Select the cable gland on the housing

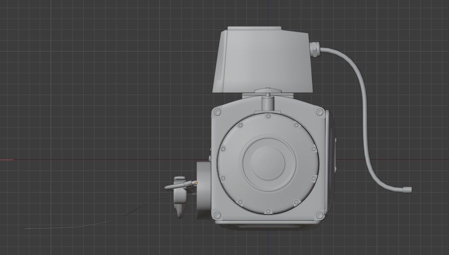(x=314, y=49)
